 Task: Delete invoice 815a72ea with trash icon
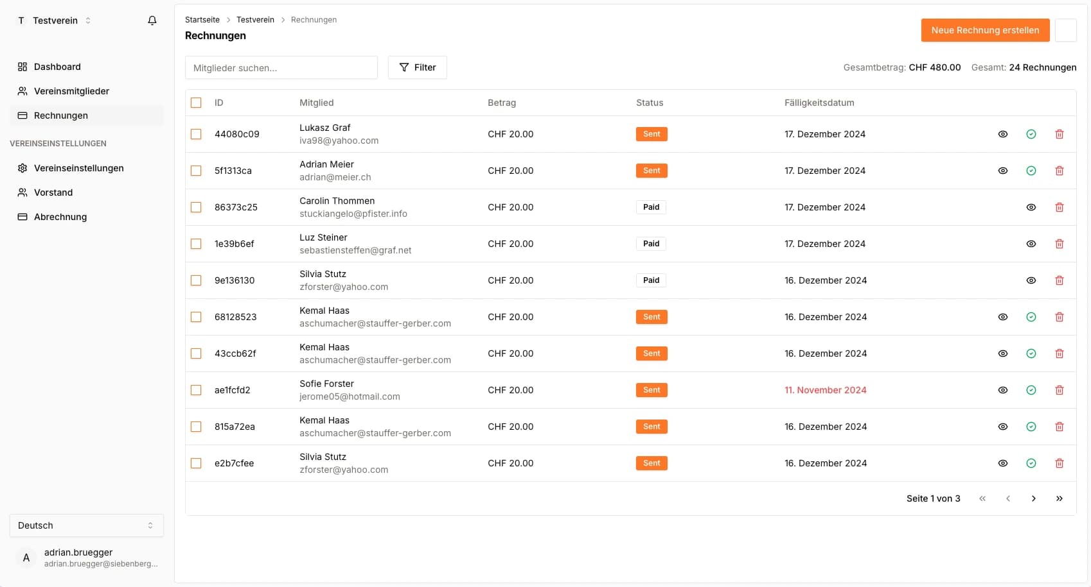click(1060, 427)
